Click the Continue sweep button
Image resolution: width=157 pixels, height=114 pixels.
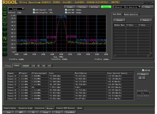82,7
